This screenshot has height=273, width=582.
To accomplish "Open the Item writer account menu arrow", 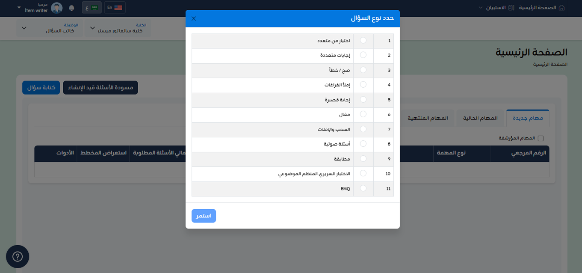I will tap(19, 8).
